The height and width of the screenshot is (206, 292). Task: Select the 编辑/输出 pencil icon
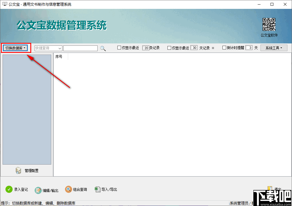tap(38, 190)
